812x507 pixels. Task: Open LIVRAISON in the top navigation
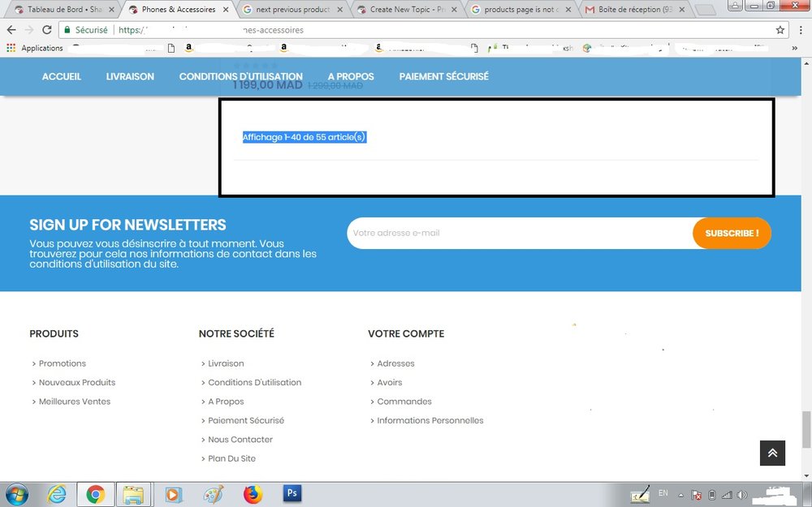coord(130,76)
